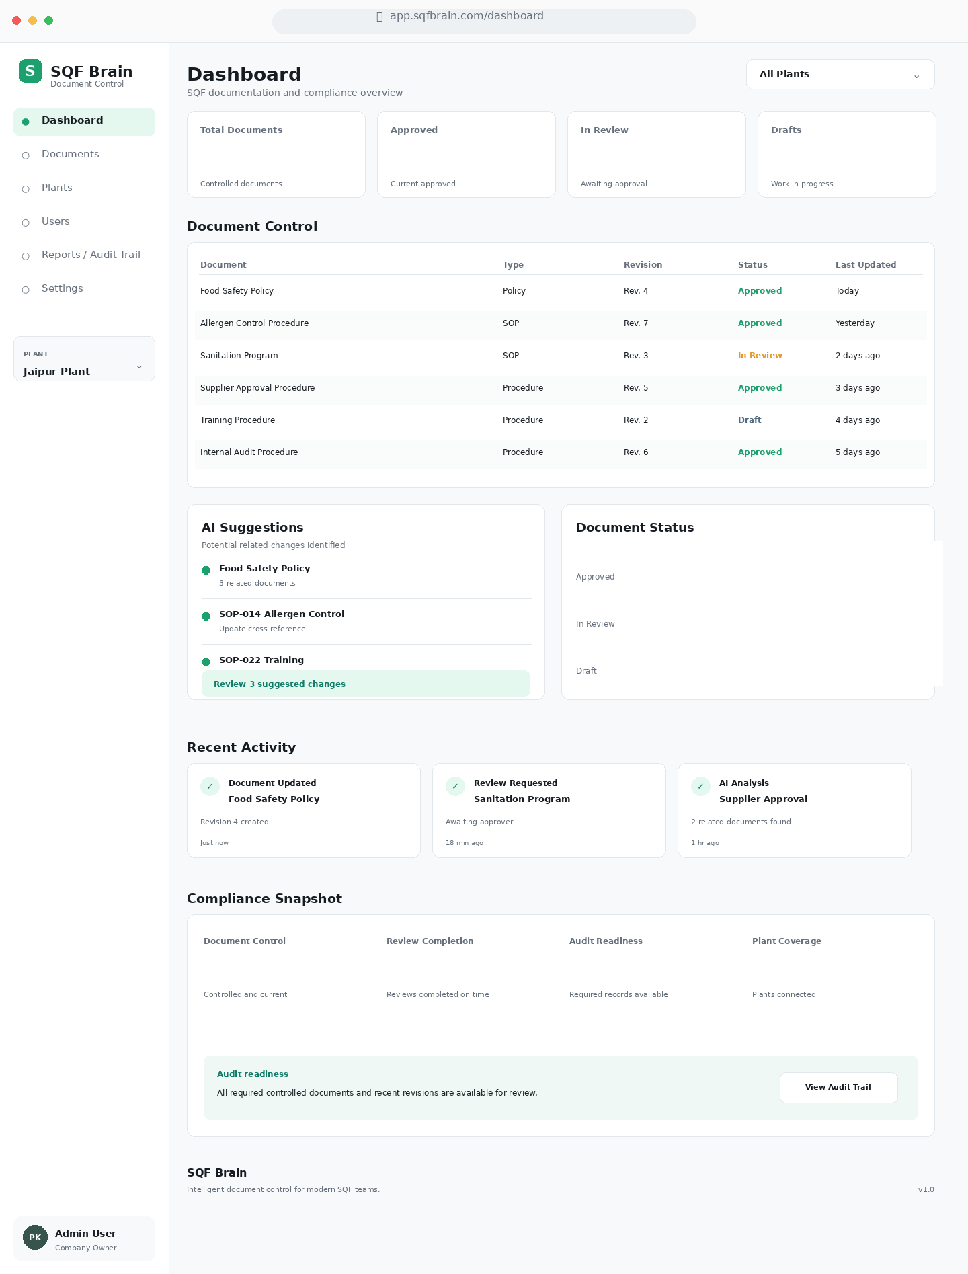The image size is (968, 1274).
Task: Expand the Jaipur Plant selector
Action: tap(84, 359)
